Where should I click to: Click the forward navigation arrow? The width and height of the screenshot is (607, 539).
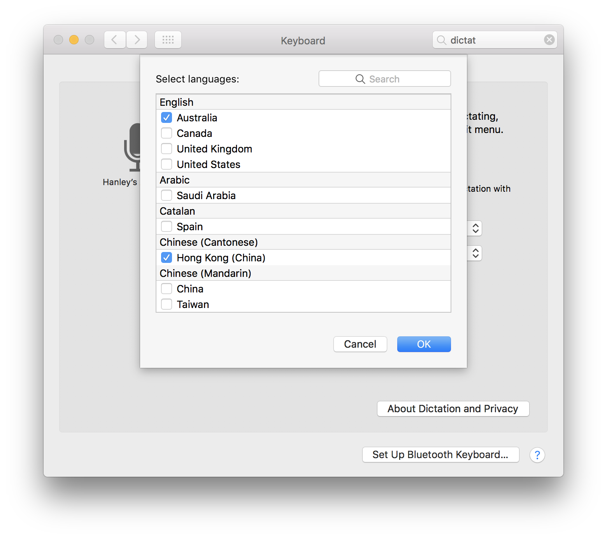[137, 39]
